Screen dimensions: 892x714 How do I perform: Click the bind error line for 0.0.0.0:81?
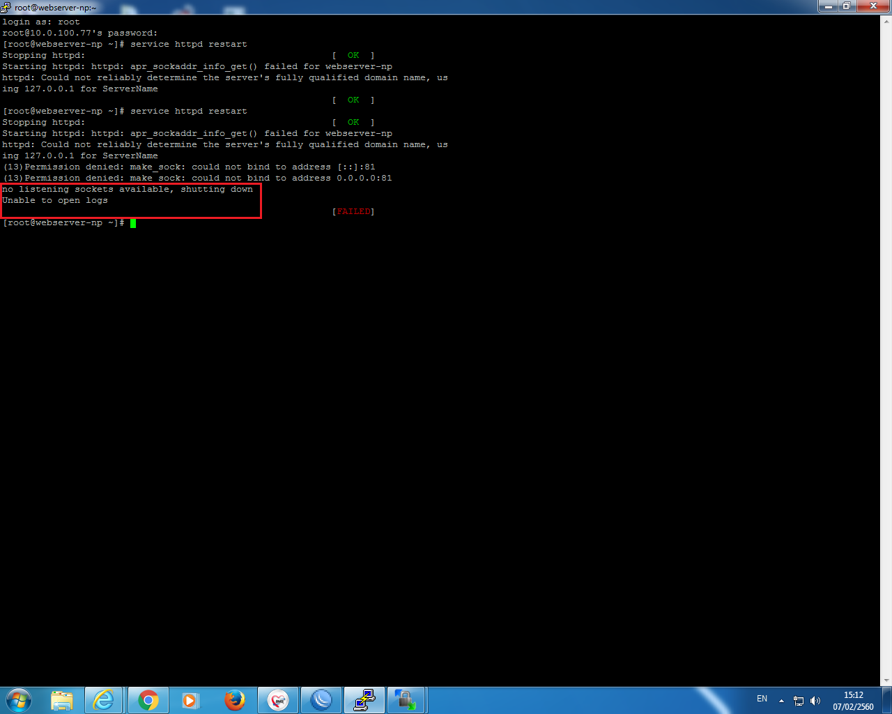(x=197, y=178)
